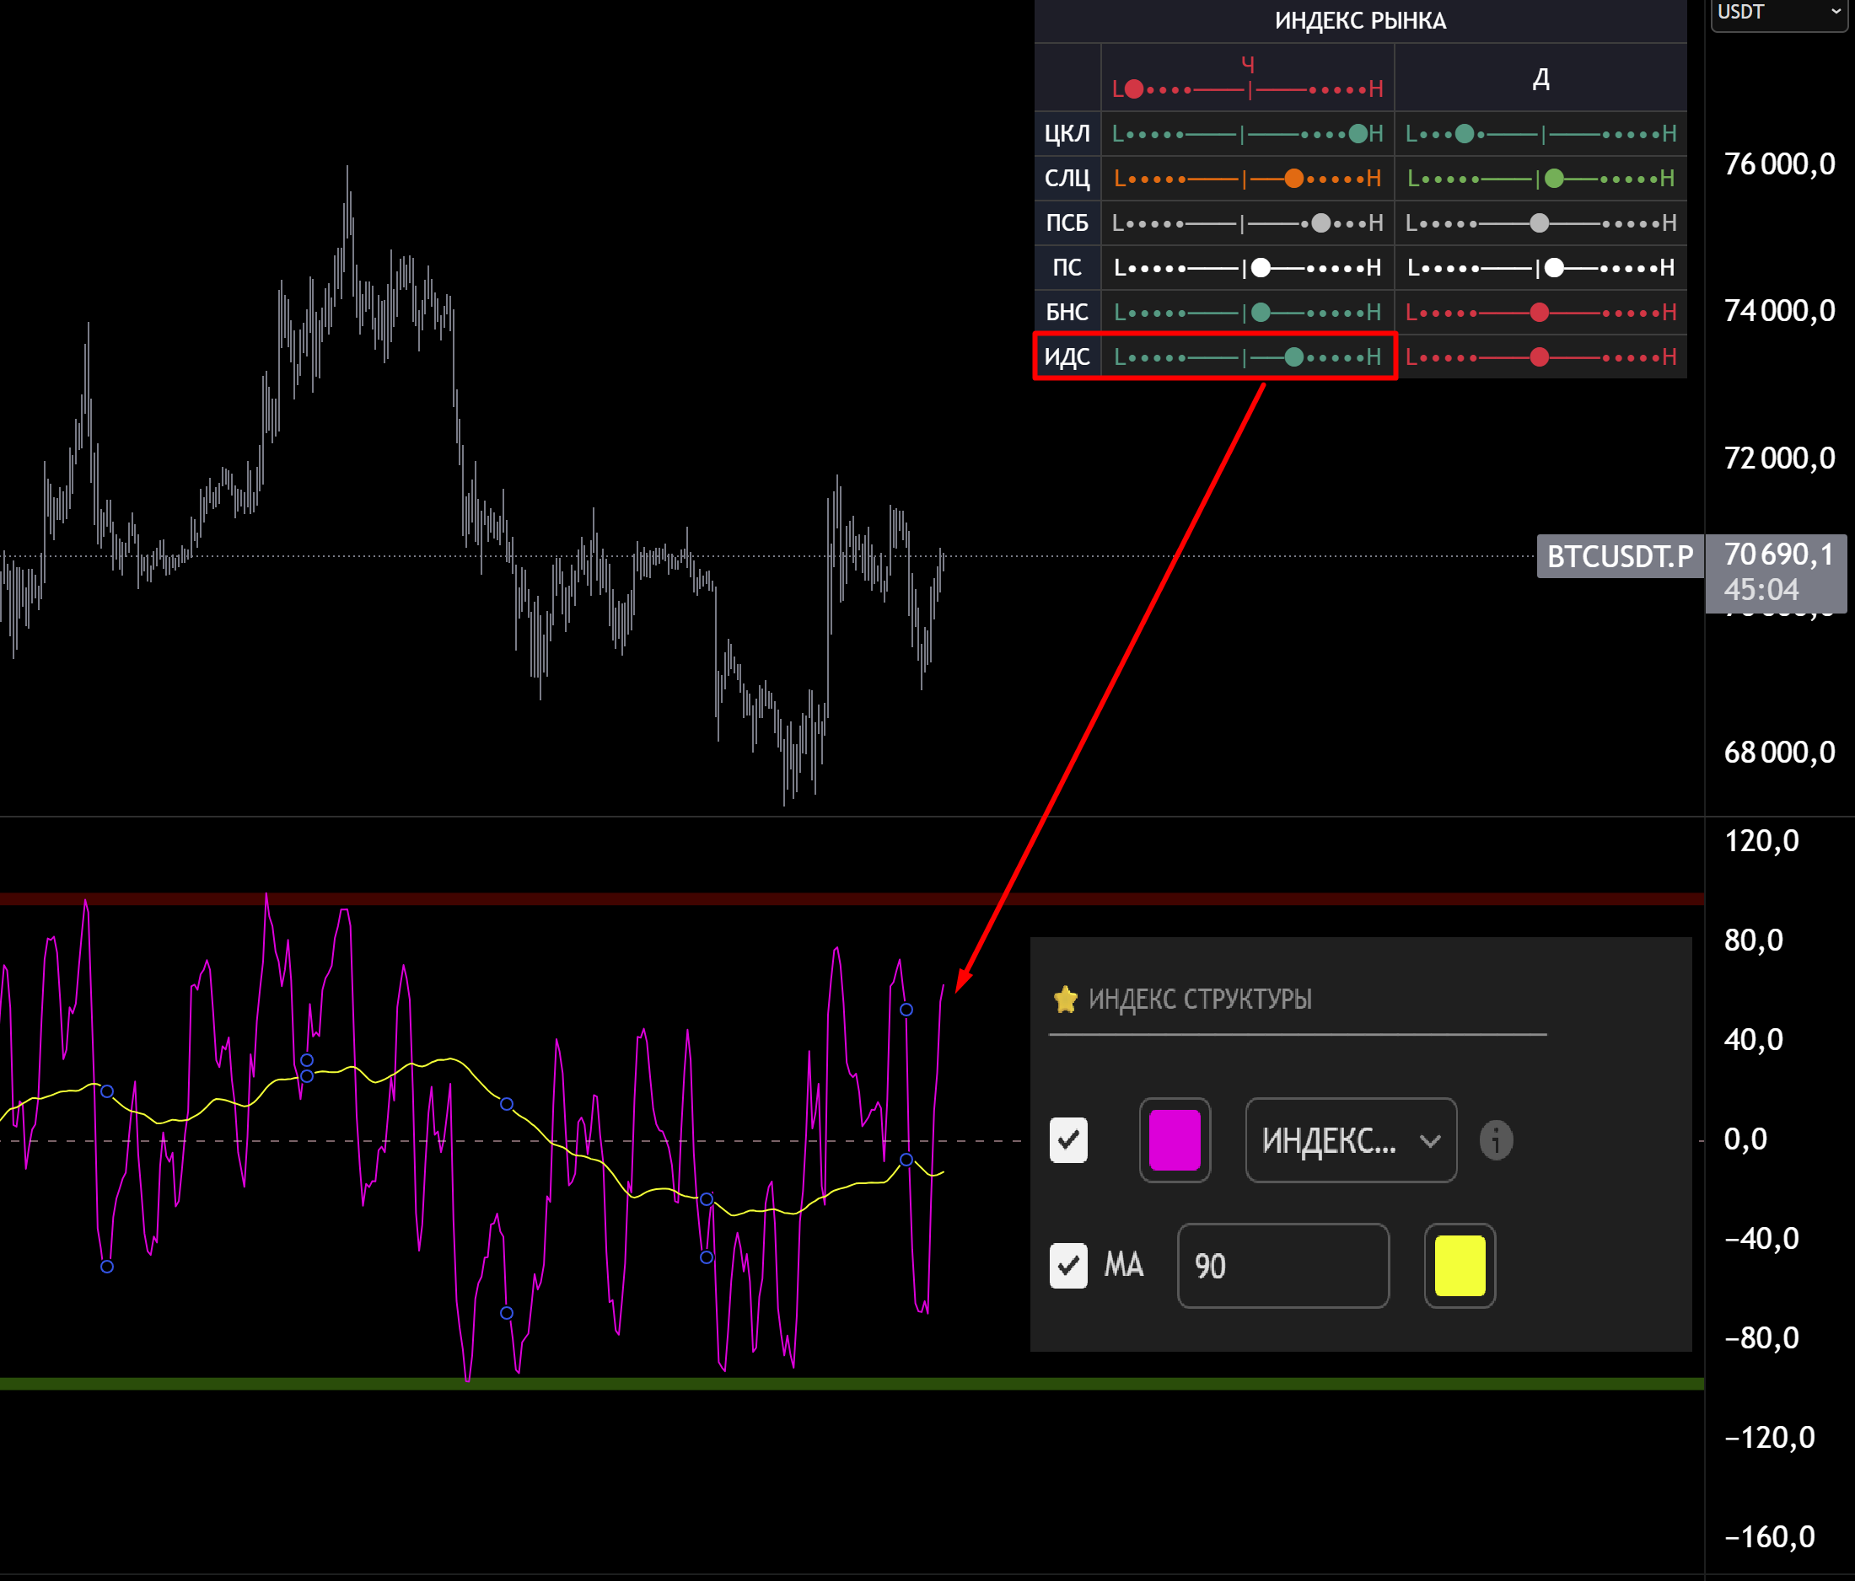1855x1581 pixels.
Task: Toggle the MA checkbox
Action: click(x=1069, y=1265)
